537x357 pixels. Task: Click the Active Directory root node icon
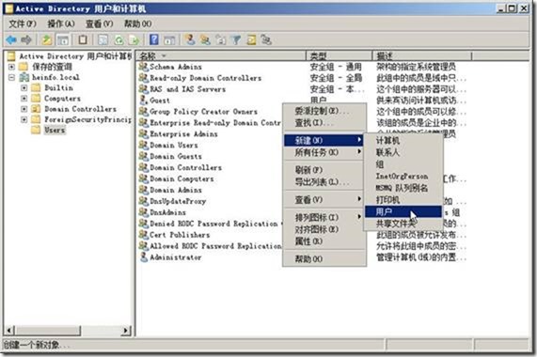[x=11, y=56]
